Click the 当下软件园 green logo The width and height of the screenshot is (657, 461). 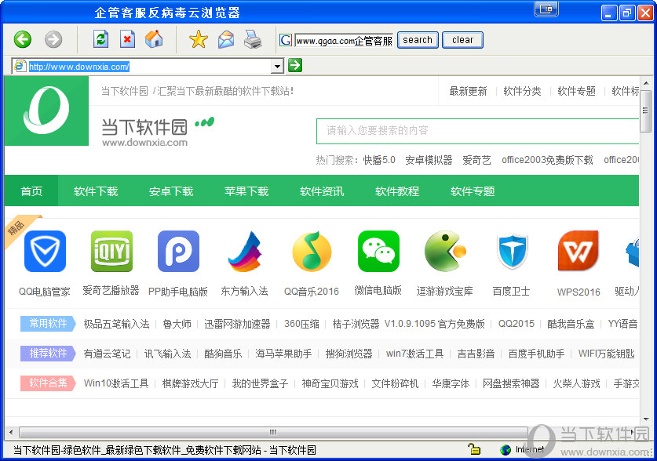click(x=46, y=111)
